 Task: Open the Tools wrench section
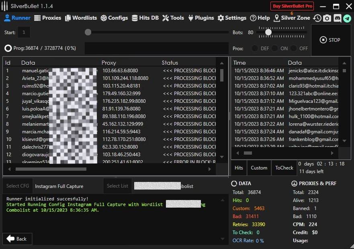point(173,18)
